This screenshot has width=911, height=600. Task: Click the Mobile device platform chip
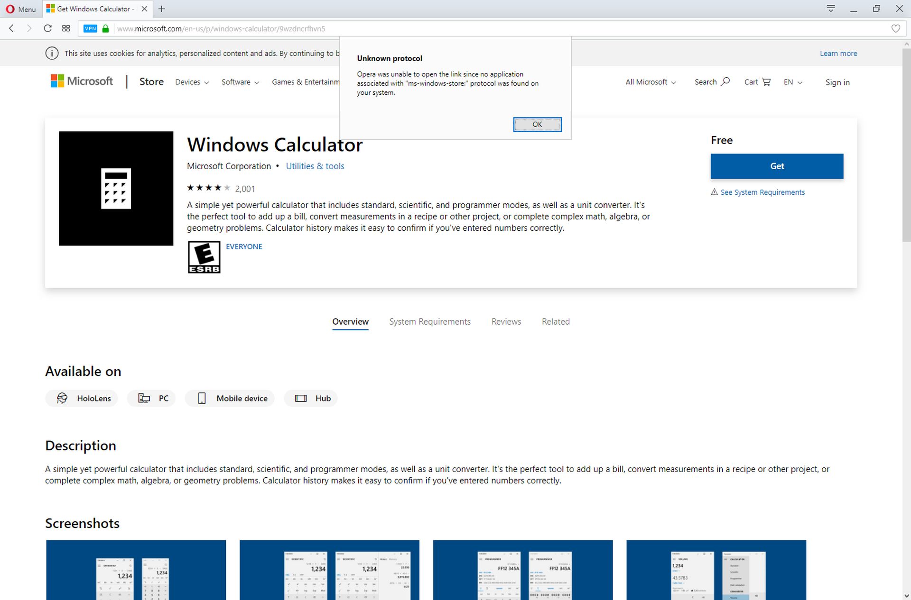click(230, 398)
